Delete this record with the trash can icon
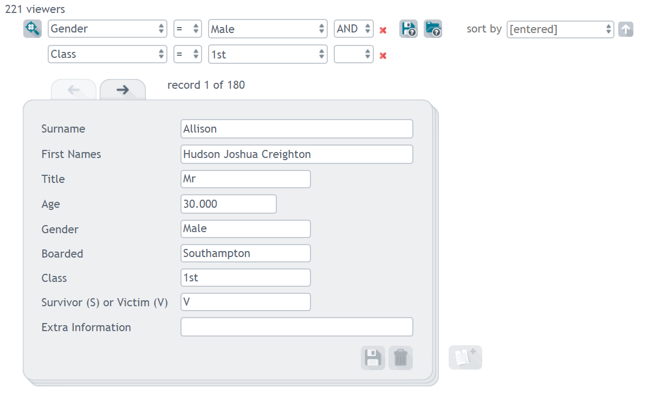The image size is (648, 395). (400, 358)
